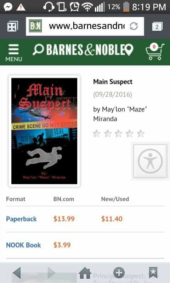Select the NOOK Book format

[23, 245]
